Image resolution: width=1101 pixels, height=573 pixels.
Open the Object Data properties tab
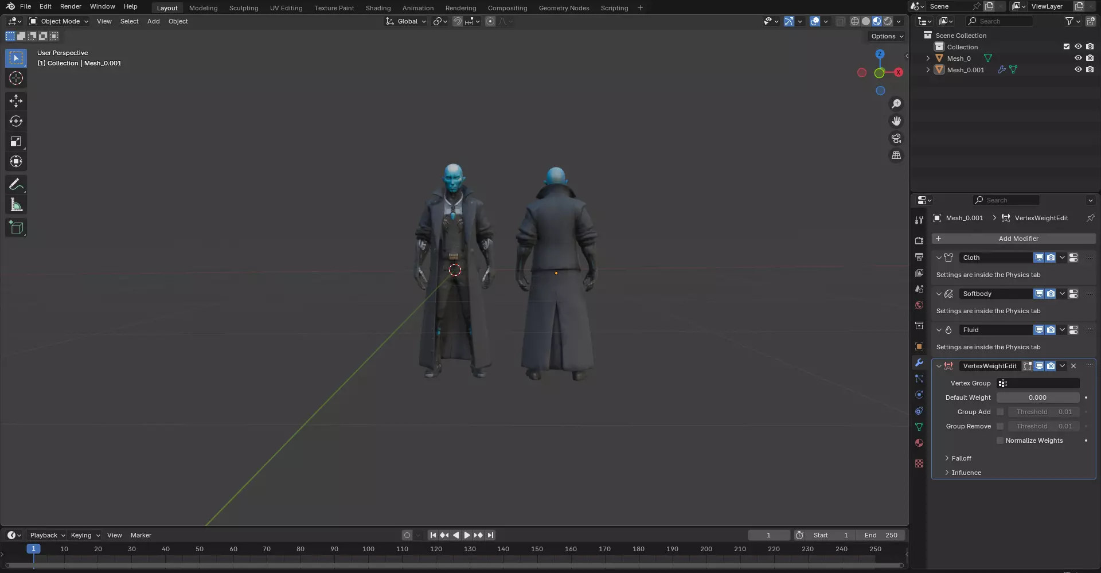coord(919,427)
